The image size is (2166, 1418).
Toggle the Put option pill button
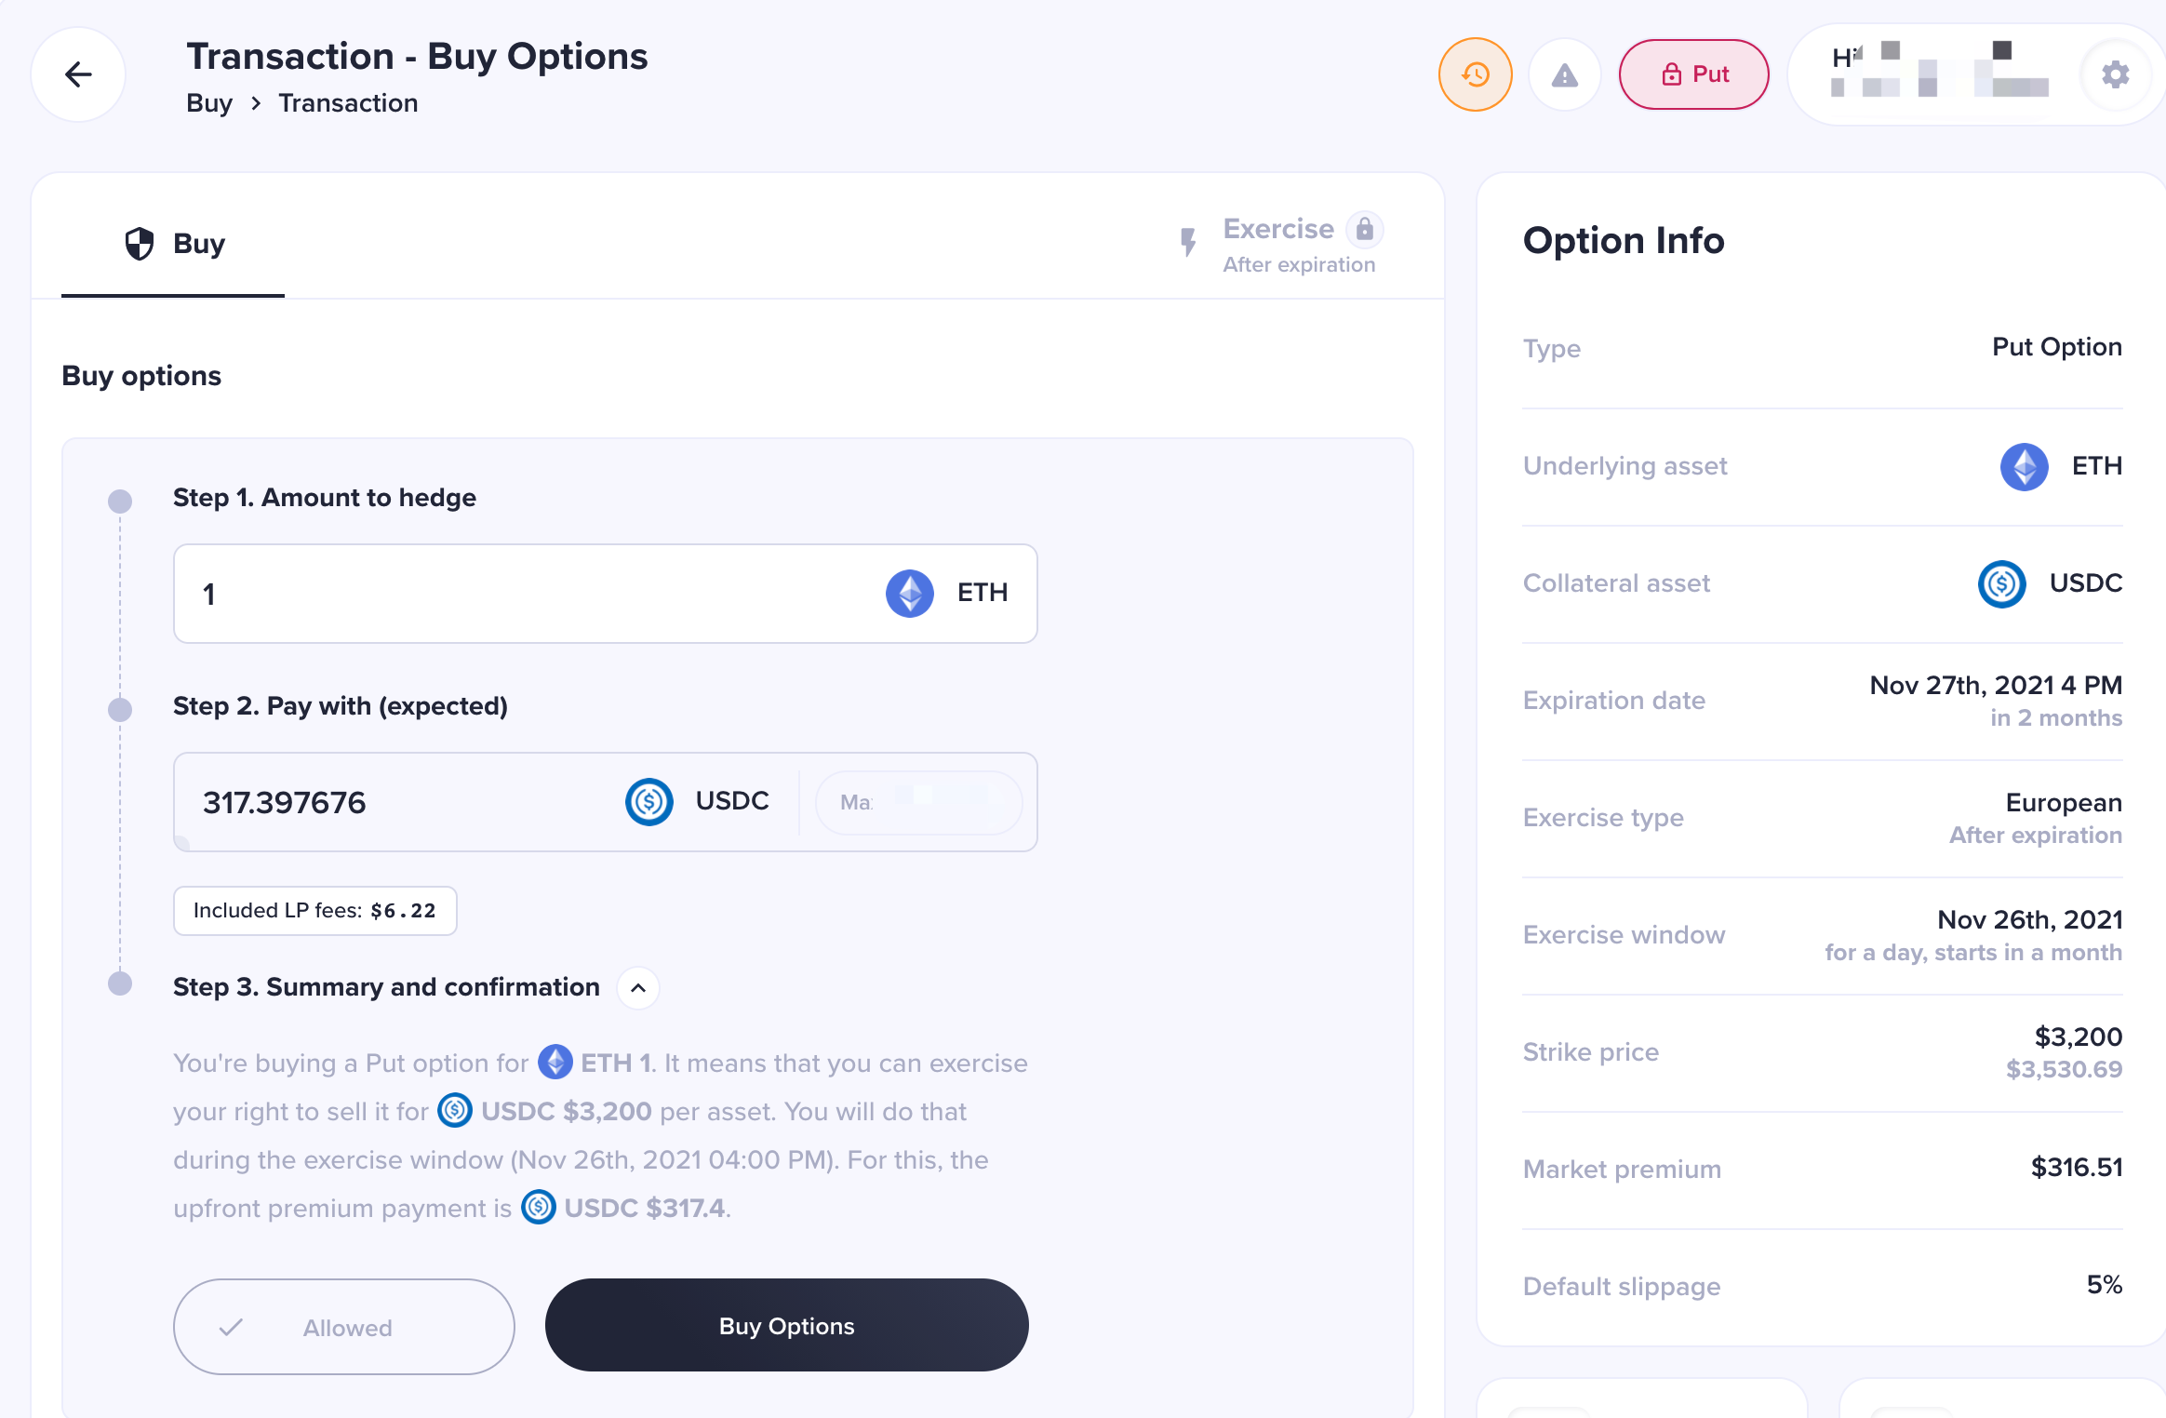[x=1694, y=74]
